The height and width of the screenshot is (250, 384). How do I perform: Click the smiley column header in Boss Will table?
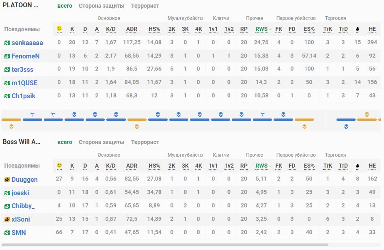click(59, 166)
